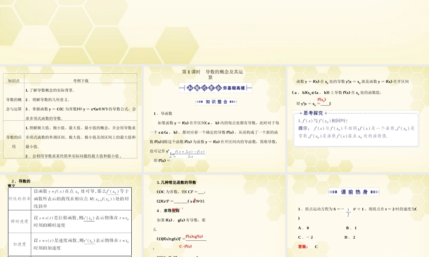Click the 瞬时速度 table cell
Screen dimensions: 429x257
tap(19, 221)
